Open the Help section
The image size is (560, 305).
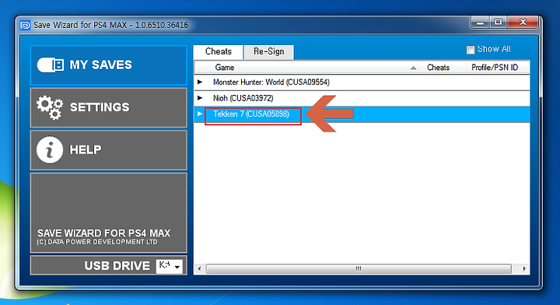109,150
